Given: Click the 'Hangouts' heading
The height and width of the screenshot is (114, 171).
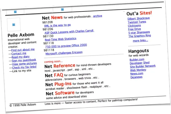Looking at the screenshot, I should [x=139, y=51].
